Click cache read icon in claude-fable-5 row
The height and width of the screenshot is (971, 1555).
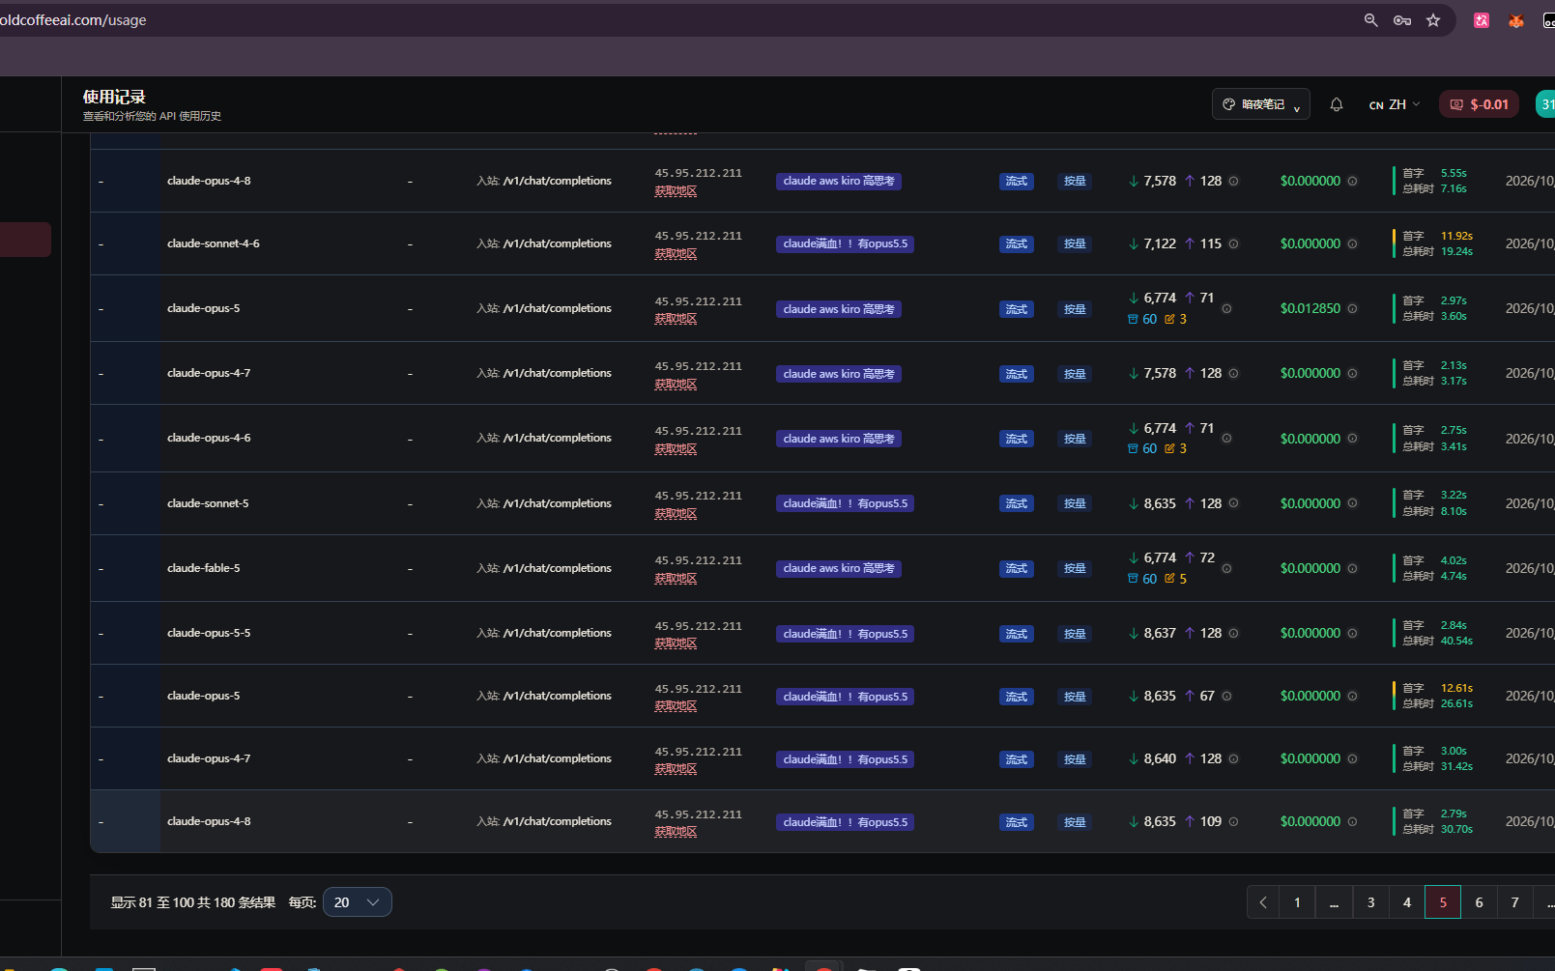[x=1133, y=580]
